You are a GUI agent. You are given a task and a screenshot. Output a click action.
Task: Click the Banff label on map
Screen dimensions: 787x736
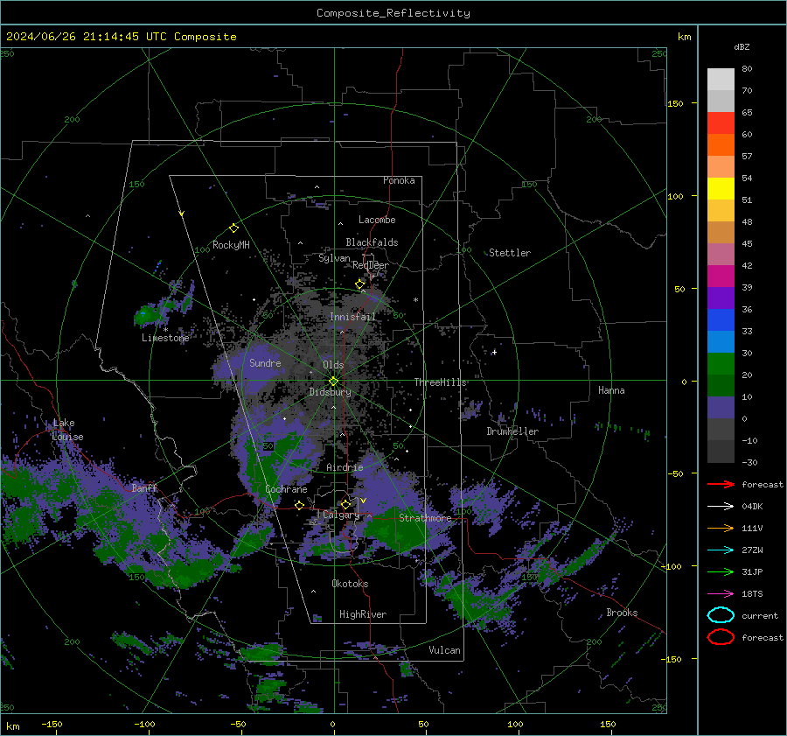[x=144, y=487]
